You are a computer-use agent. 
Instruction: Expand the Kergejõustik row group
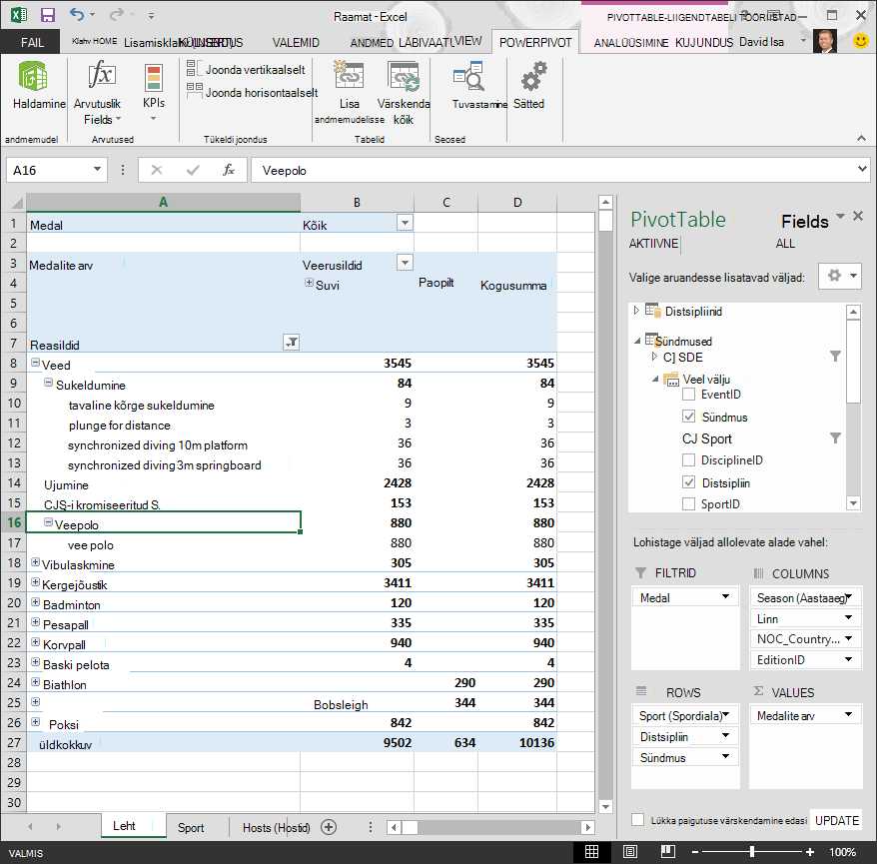(x=36, y=582)
